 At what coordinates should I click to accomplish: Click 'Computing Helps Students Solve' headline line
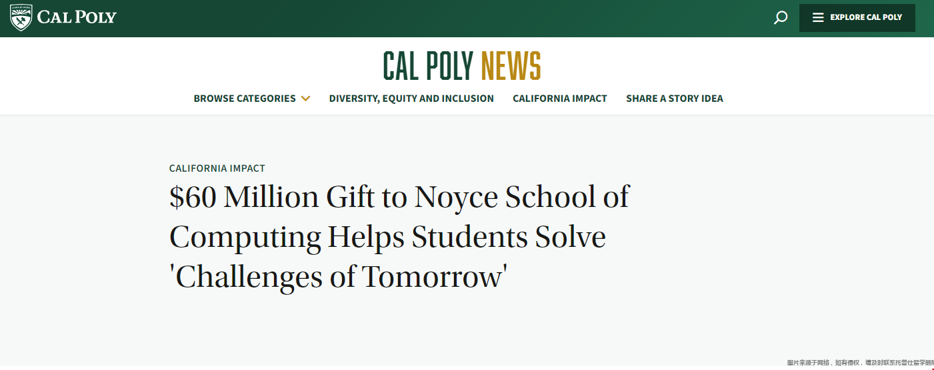387,238
